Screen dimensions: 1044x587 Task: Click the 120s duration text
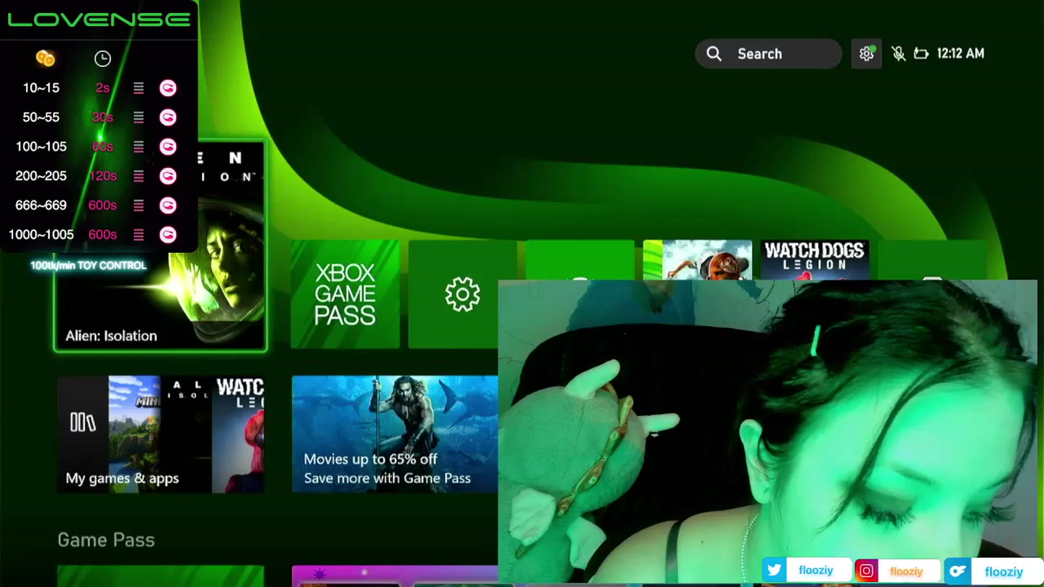click(x=103, y=176)
